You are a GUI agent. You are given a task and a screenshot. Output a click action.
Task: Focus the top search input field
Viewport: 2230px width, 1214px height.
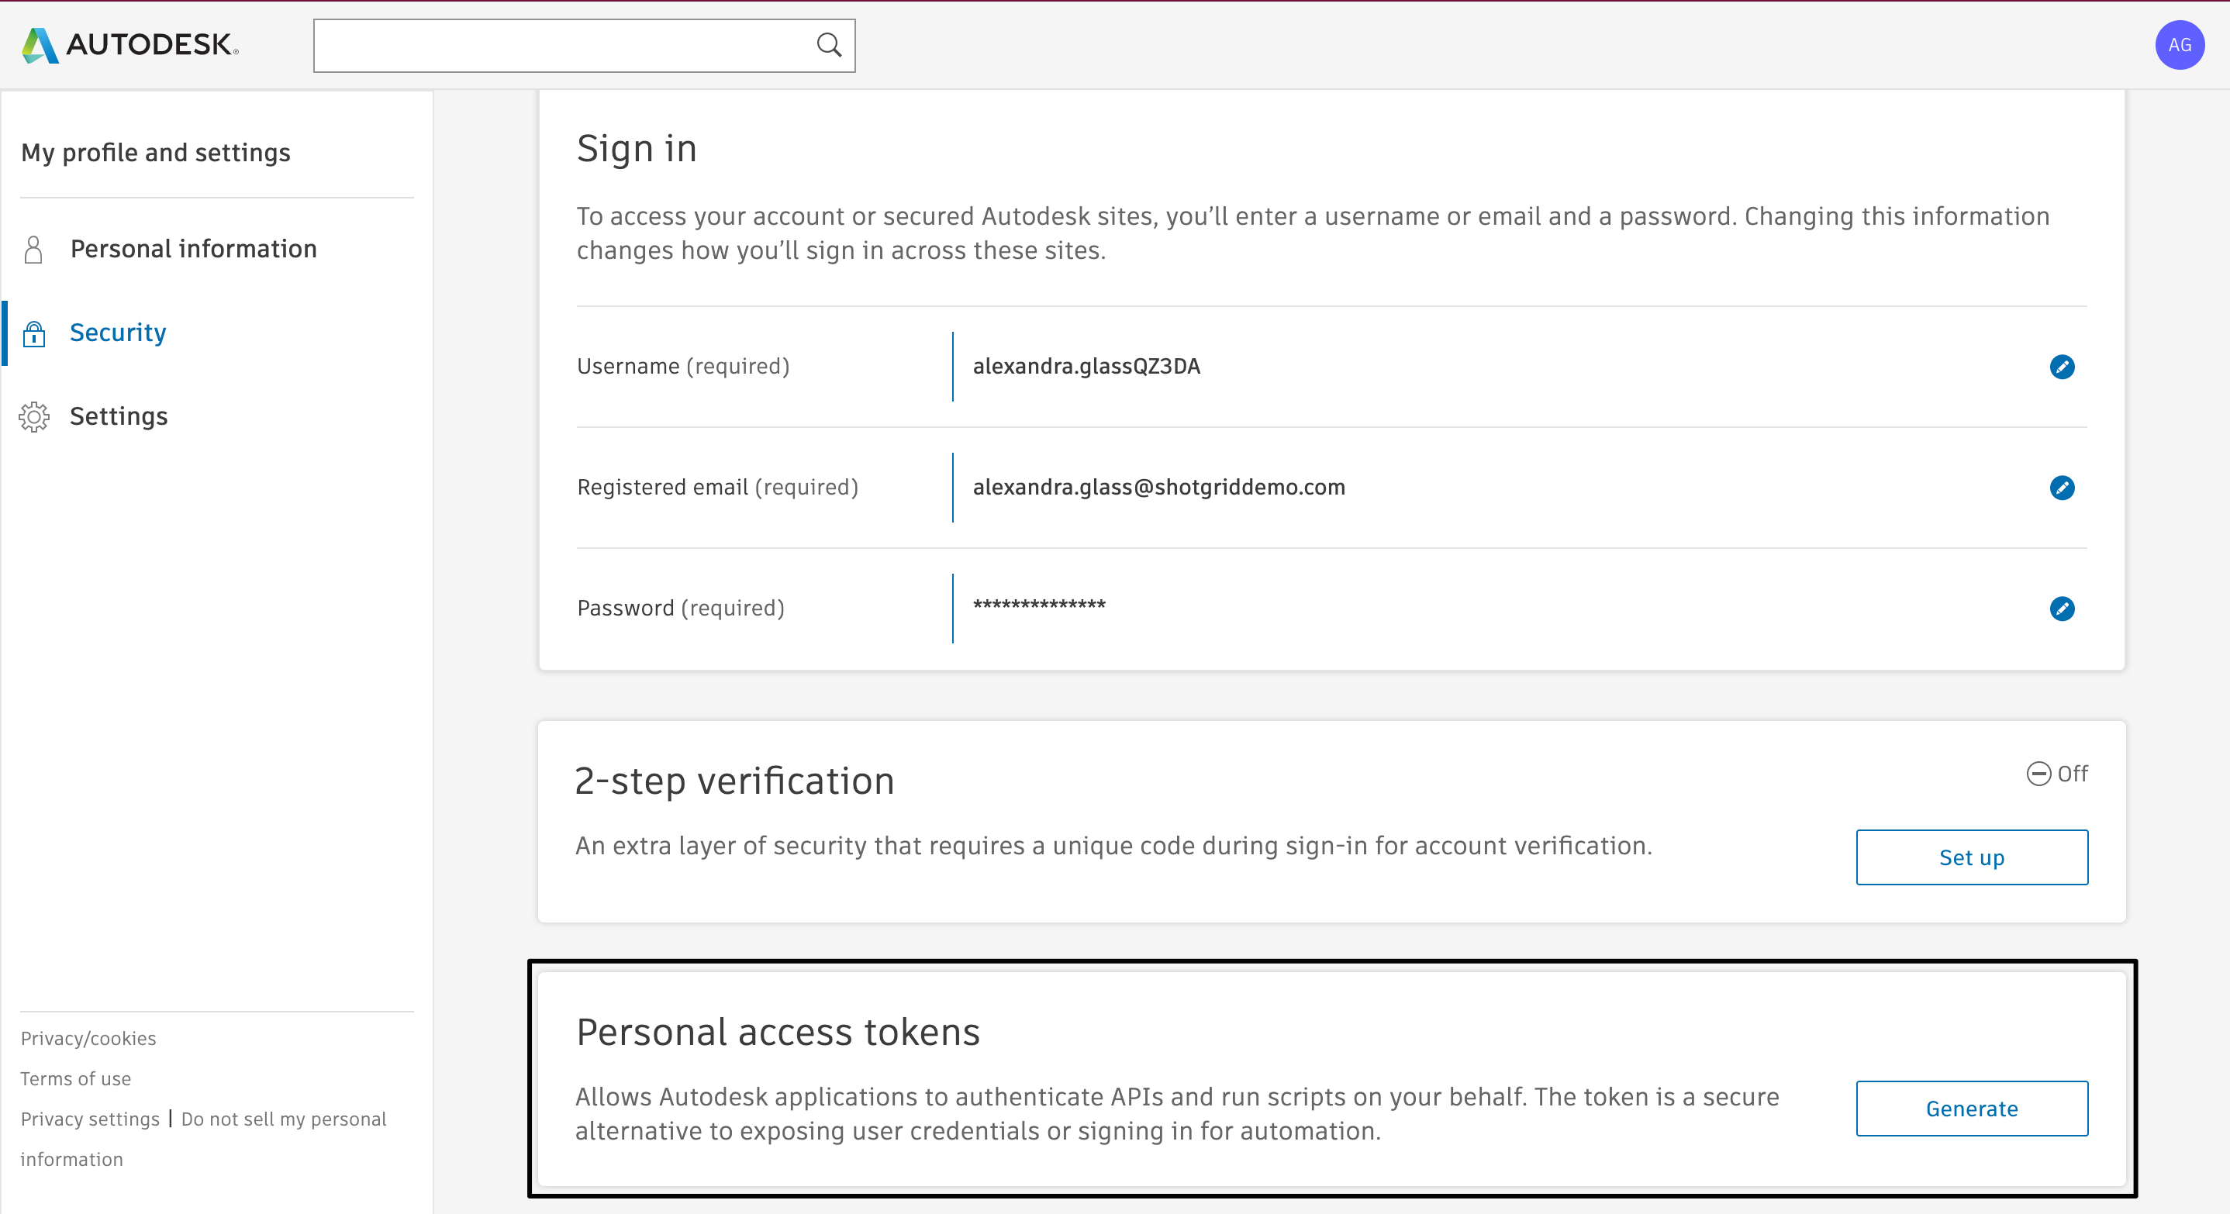(563, 45)
